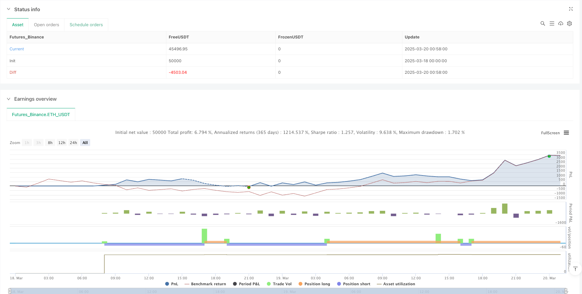
Task: Toggle PnL series in the legend
Action: coord(172,284)
